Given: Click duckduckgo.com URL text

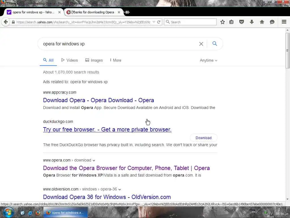Looking at the screenshot, I should pyautogui.click(x=58, y=121).
